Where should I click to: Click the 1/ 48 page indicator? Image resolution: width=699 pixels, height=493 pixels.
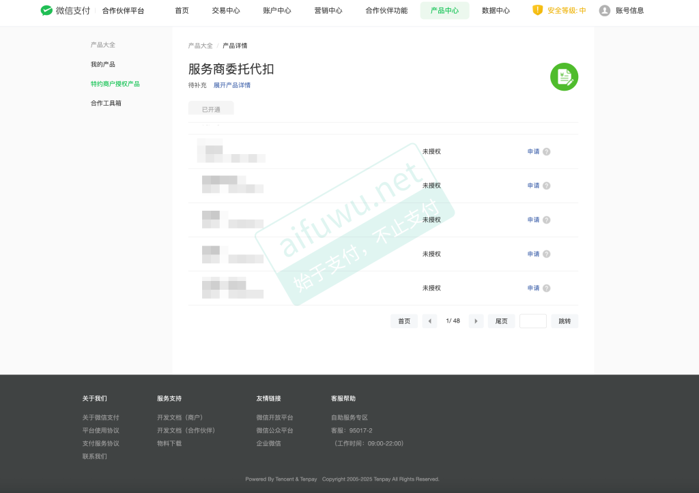(x=453, y=320)
